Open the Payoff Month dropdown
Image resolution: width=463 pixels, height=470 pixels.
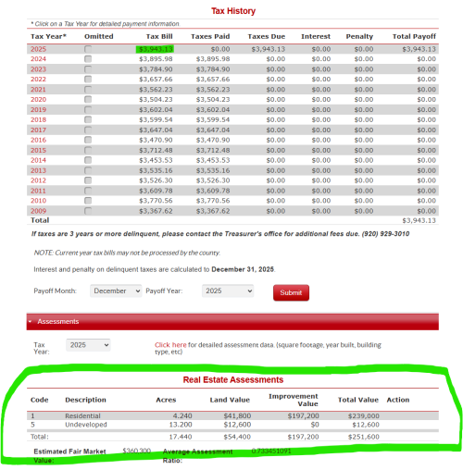coord(116,291)
